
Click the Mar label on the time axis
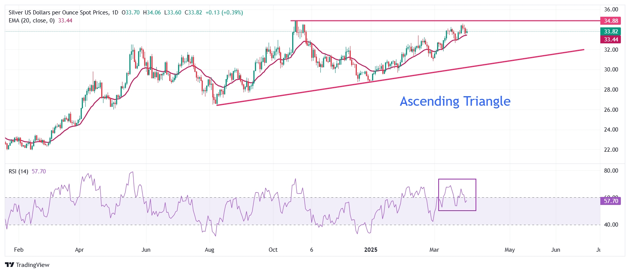(434, 250)
